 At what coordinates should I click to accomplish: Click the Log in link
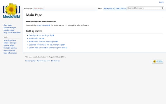click(161, 2)
